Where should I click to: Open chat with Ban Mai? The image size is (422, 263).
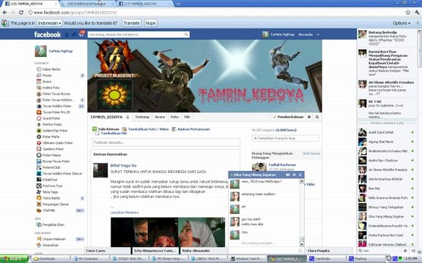[387, 188]
